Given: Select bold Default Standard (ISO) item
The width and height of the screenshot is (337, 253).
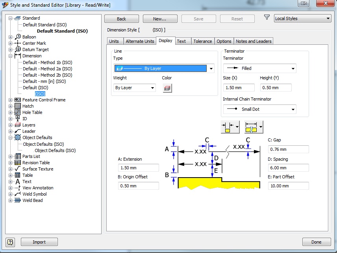Looking at the screenshot, I should pyautogui.click(x=62, y=31).
